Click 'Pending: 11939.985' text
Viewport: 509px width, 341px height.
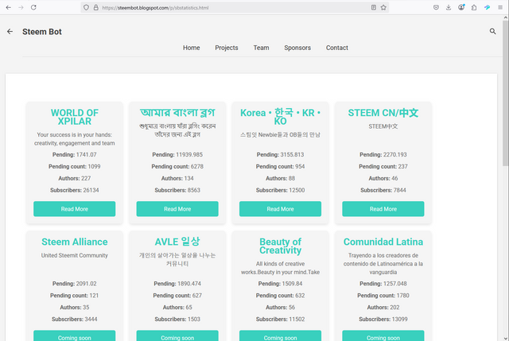pyautogui.click(x=177, y=155)
